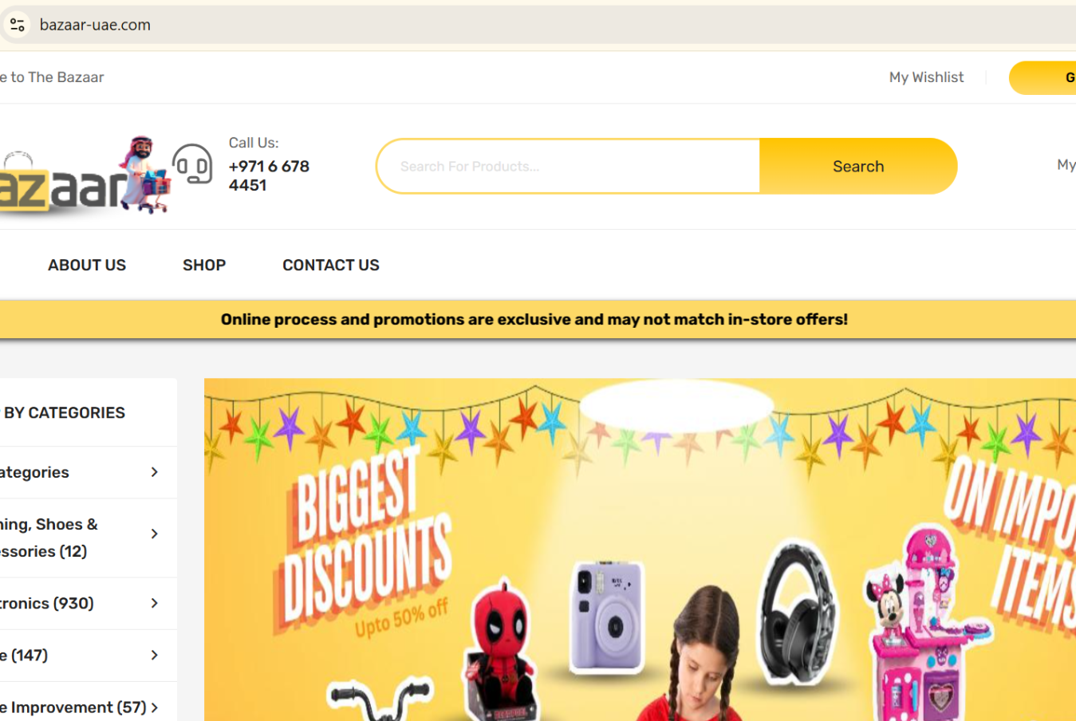Expand the Home Improvement (57) chevron
The height and width of the screenshot is (721, 1076).
pyautogui.click(x=154, y=707)
